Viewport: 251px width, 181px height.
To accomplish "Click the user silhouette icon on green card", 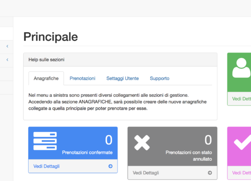I will click(241, 68).
